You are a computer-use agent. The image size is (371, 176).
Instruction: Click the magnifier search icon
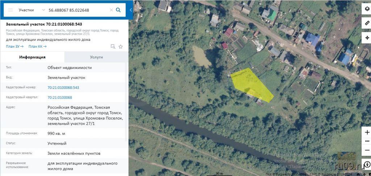[x=118, y=10]
